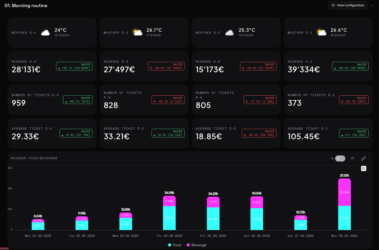The height and width of the screenshot is (250, 379).
Task: Click the 17.51k food bar segment for Monday 08.06
Action: [345, 218]
